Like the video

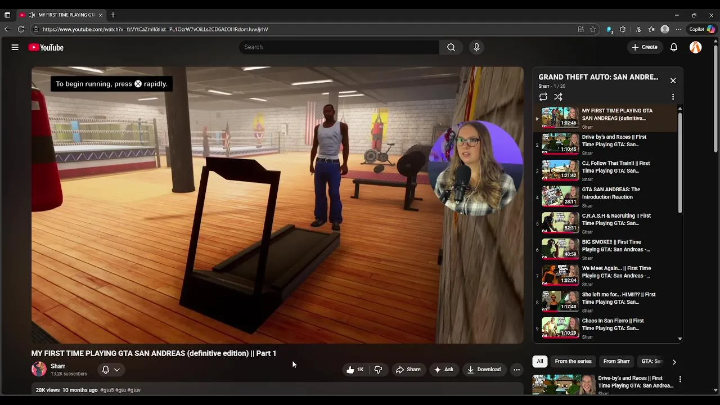[x=355, y=370]
